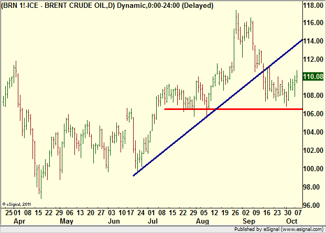Image resolution: width=326 pixels, height=233 pixels.
Task: Click the 118.00 price axis label
Action: pyautogui.click(x=313, y=5)
